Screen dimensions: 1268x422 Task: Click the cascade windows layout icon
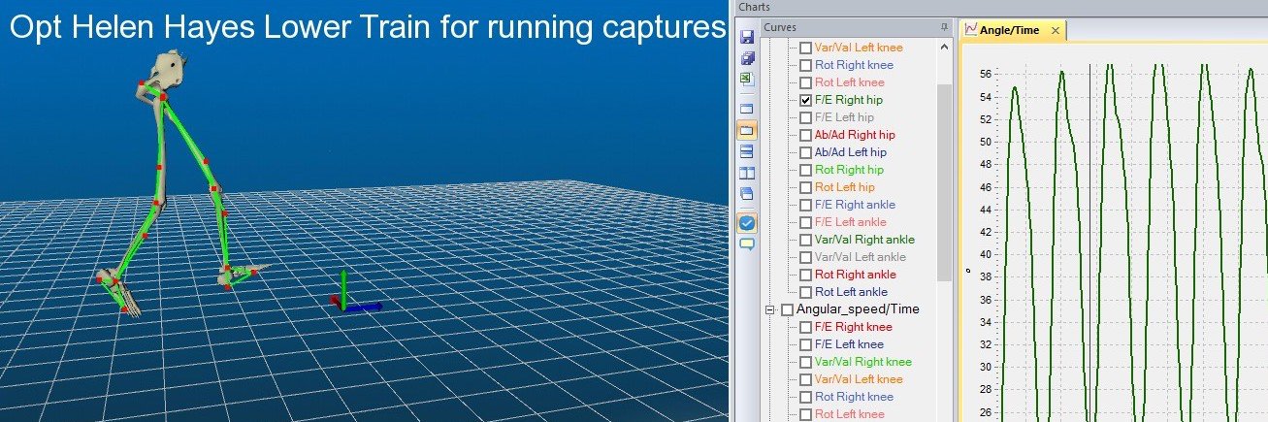click(x=747, y=193)
